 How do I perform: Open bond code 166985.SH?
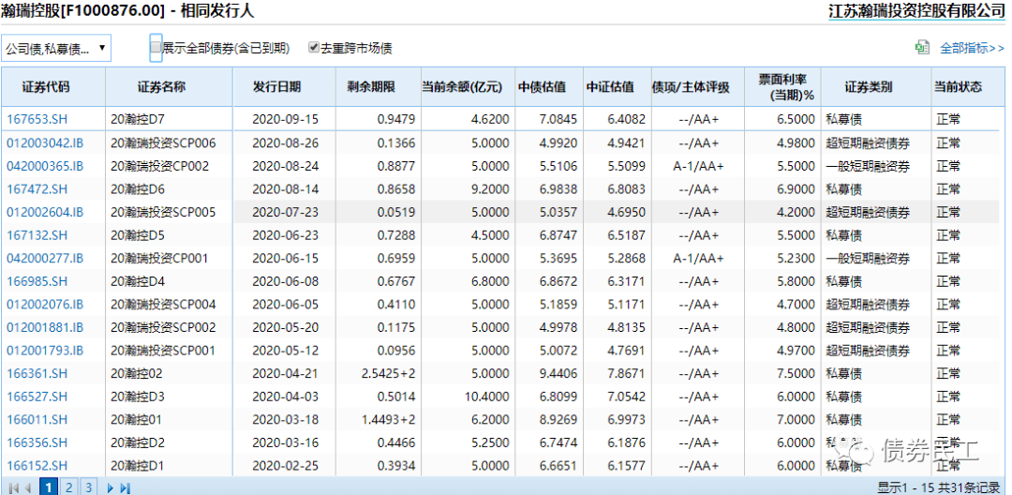click(x=37, y=281)
